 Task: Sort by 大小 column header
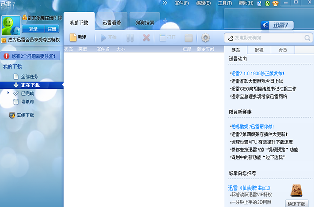click(x=121, y=49)
